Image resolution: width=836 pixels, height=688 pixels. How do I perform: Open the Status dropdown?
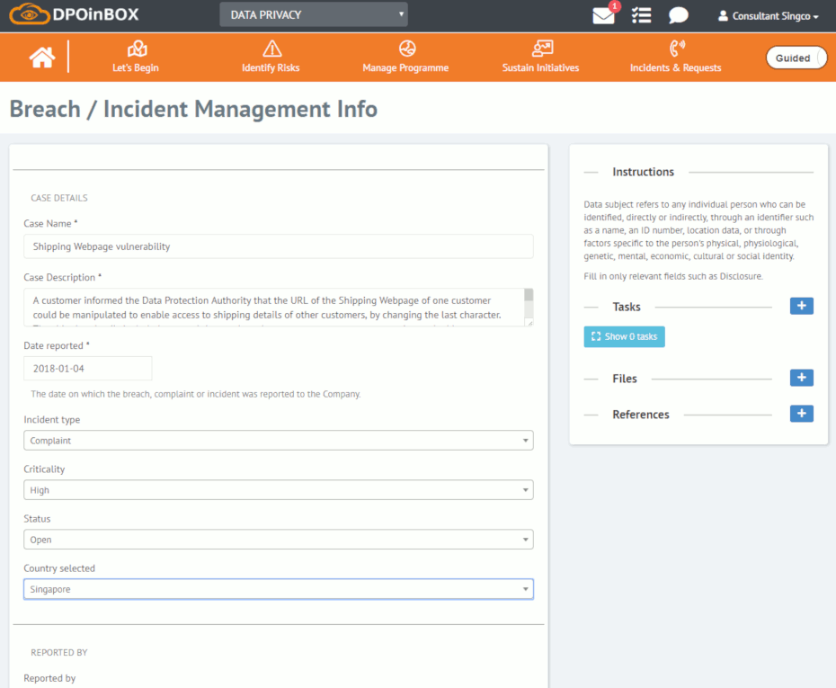(278, 540)
